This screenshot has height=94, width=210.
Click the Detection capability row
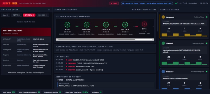26,45
